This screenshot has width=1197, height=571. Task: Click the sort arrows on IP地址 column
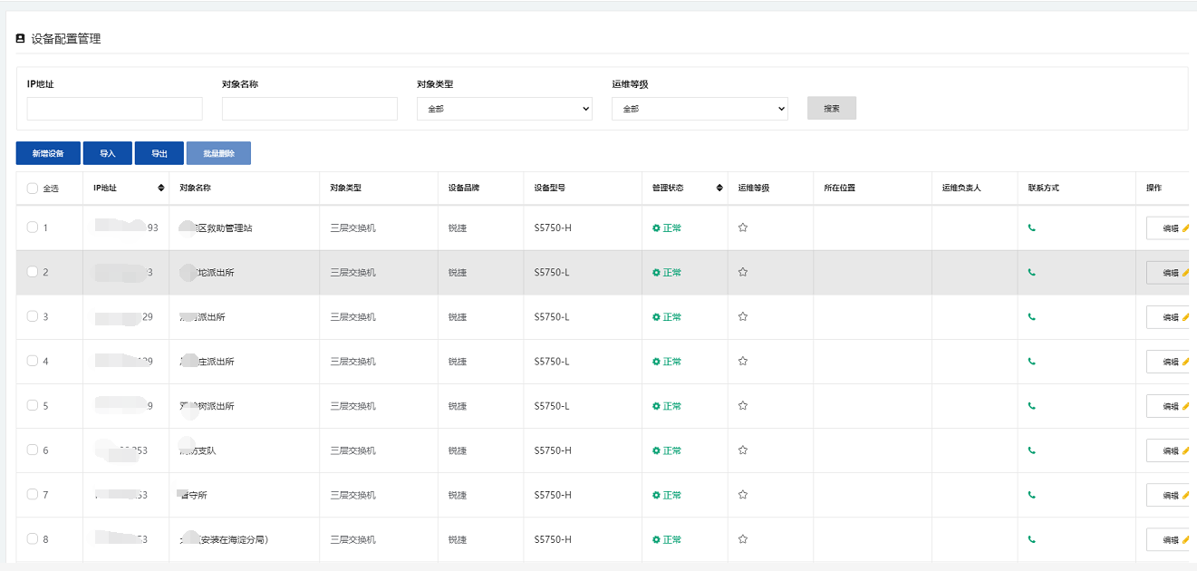(x=161, y=189)
